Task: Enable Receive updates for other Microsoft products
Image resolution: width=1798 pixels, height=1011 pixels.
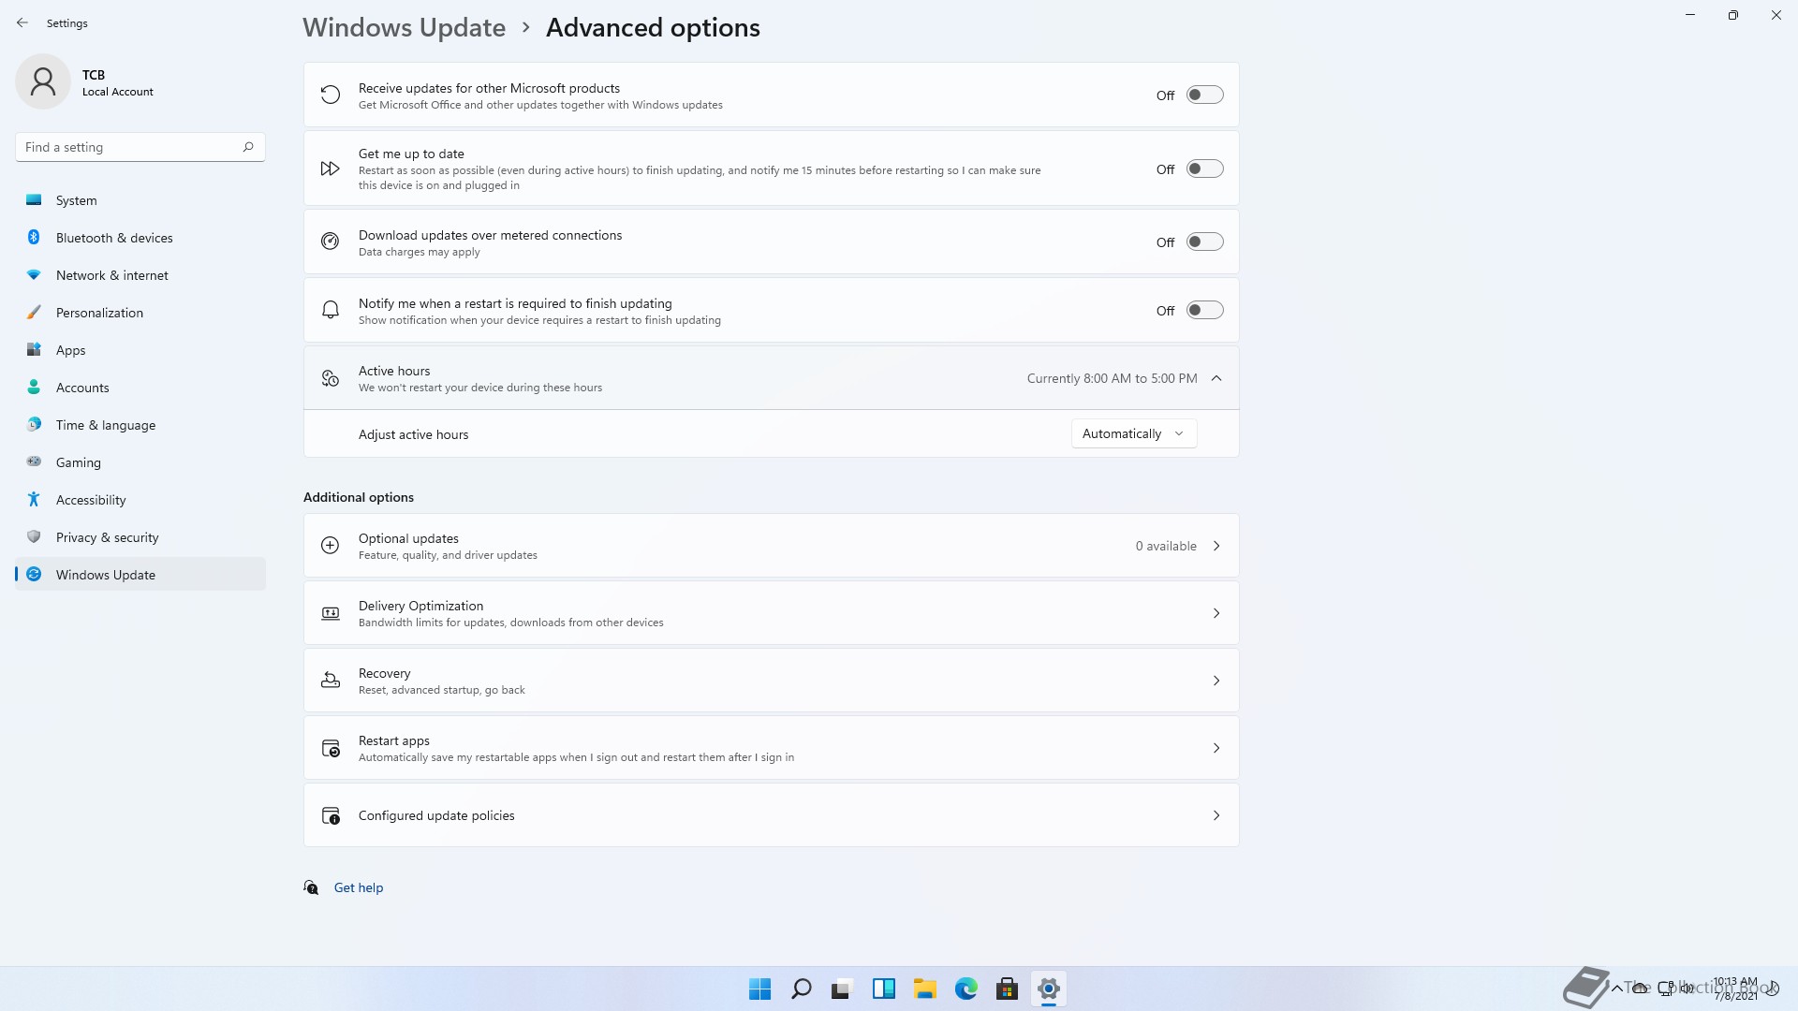Action: (1204, 95)
